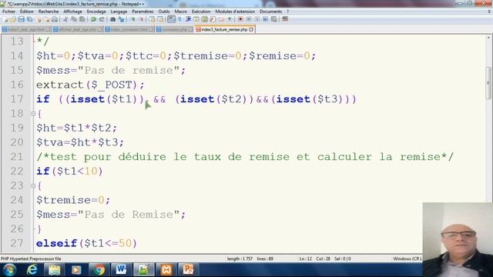This screenshot has width=493, height=277.
Task: Click the Save All toolbar icon
Action: coord(29,19)
